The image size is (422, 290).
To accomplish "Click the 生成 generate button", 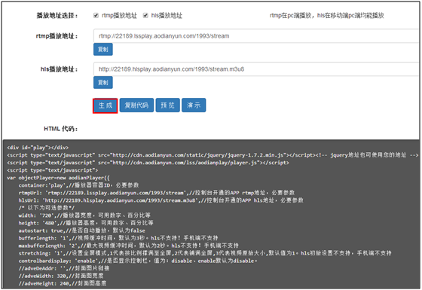I will click(105, 105).
